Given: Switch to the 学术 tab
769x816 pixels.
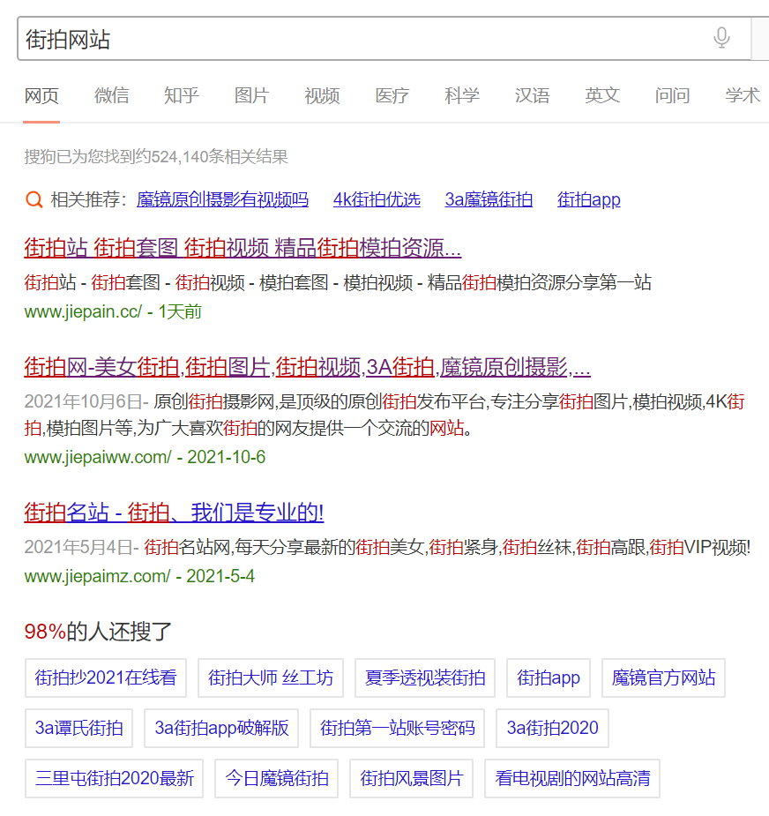Looking at the screenshot, I should pos(743,96).
